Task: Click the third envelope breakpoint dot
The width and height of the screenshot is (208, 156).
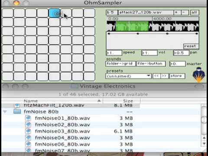Action: click(167, 34)
